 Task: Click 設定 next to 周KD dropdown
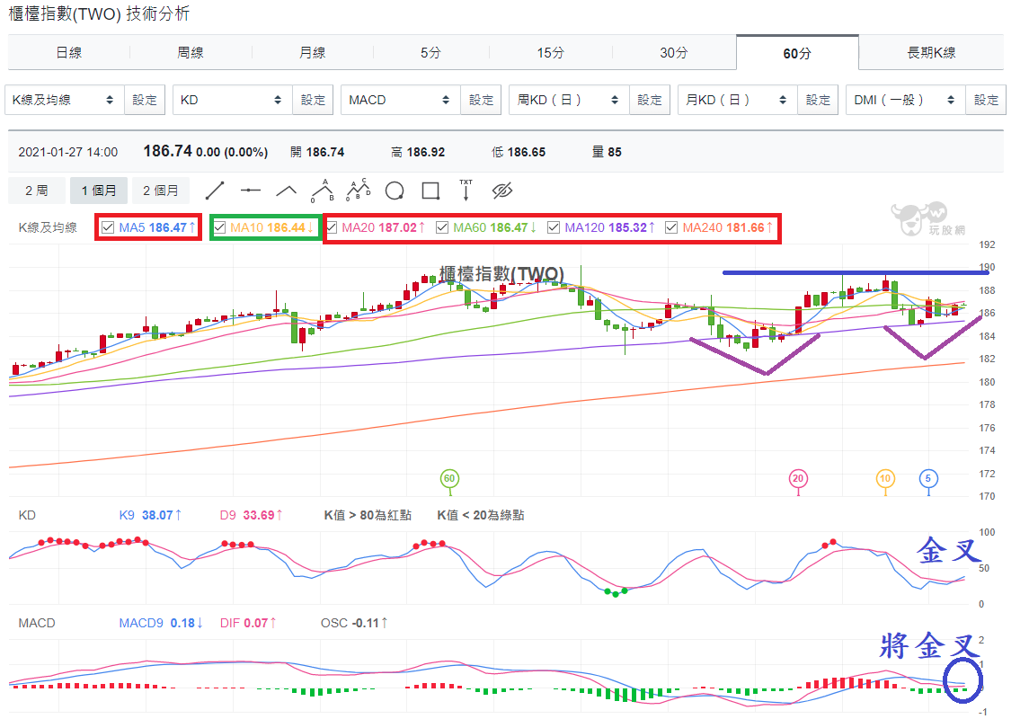click(x=650, y=100)
